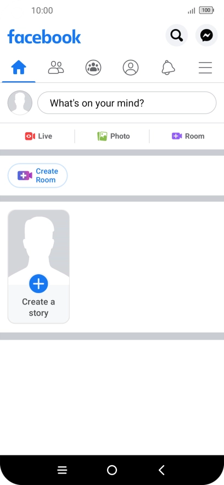Tap the battery indicator in status bar
This screenshot has height=485, width=224.
coord(206,10)
